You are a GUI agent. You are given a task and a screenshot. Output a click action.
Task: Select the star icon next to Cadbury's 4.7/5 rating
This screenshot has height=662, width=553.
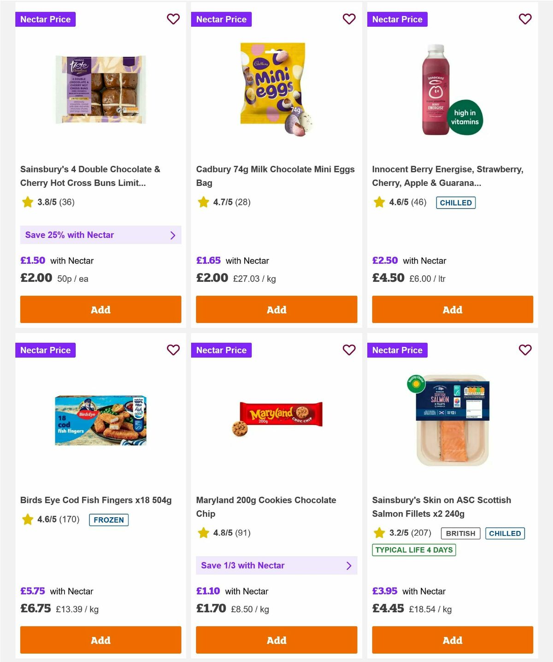[203, 202]
